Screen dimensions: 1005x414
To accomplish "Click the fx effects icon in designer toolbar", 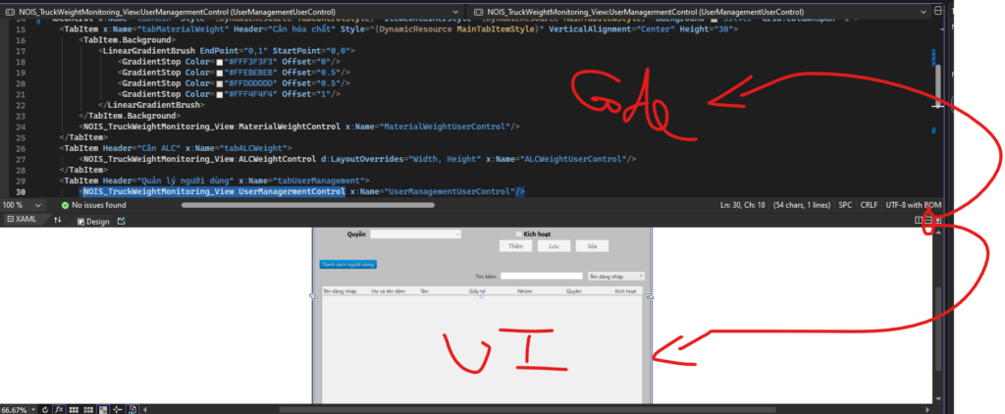I will coord(59,408).
